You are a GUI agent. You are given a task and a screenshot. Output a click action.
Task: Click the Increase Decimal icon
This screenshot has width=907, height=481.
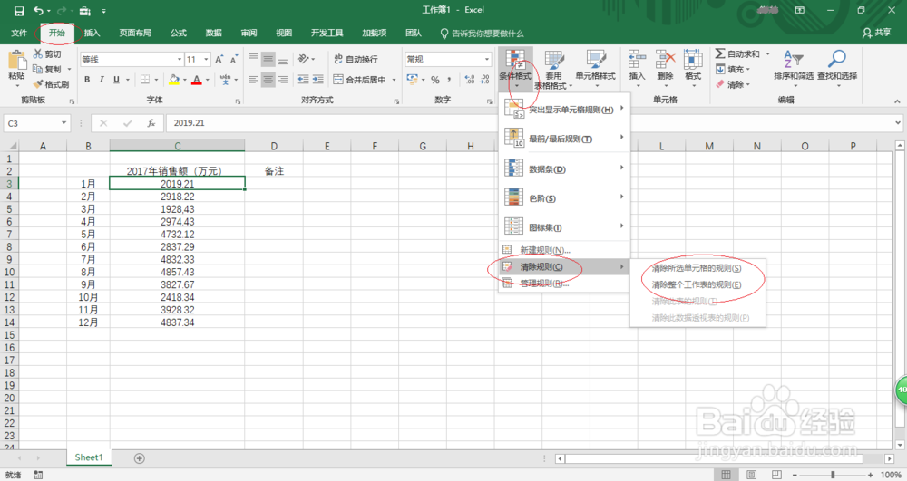coord(470,80)
